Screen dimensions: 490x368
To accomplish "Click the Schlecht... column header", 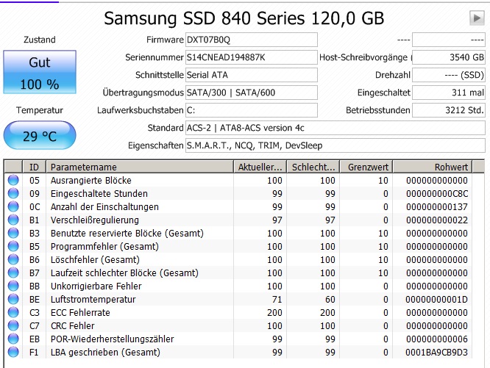I will [x=313, y=167].
